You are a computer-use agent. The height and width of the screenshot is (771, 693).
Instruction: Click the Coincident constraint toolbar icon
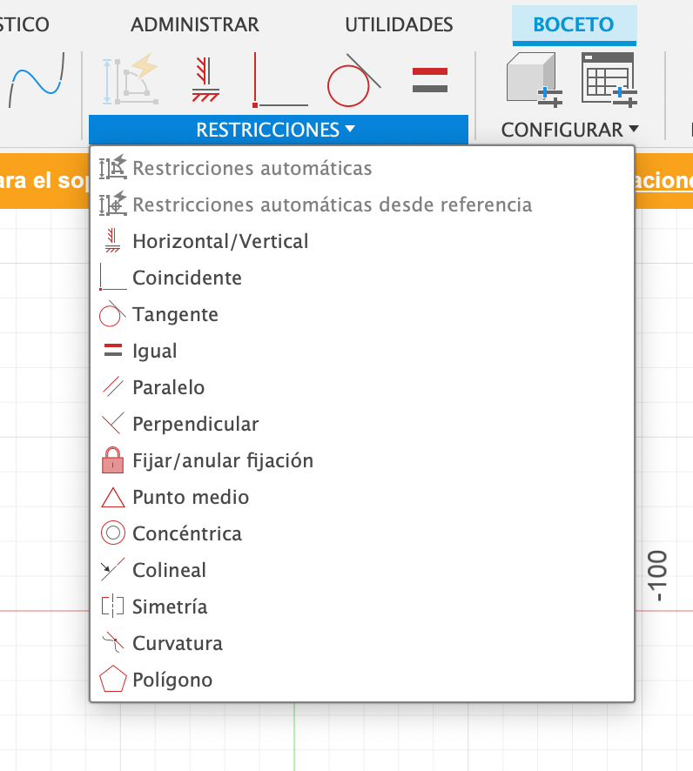coord(279,80)
